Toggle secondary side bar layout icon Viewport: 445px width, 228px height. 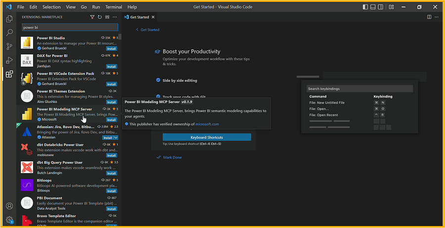point(381,7)
